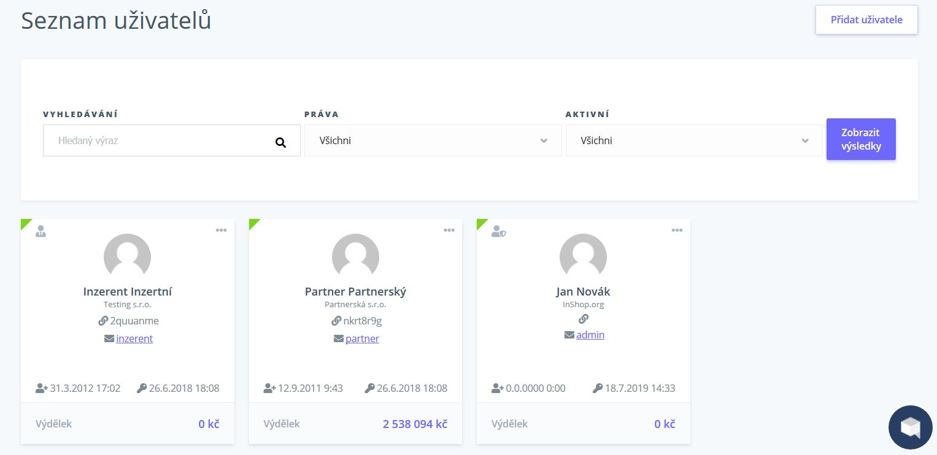
Task: Open the partner email link
Action: coord(362,338)
